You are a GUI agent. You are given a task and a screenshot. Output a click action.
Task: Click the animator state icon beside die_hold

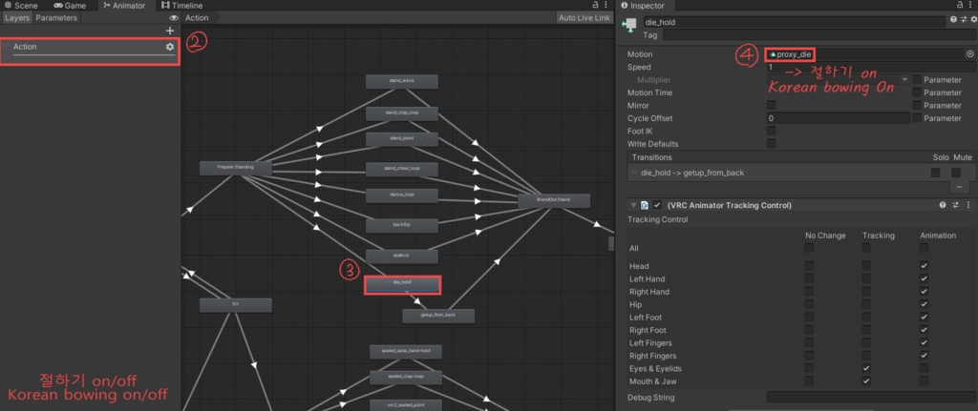tap(629, 25)
